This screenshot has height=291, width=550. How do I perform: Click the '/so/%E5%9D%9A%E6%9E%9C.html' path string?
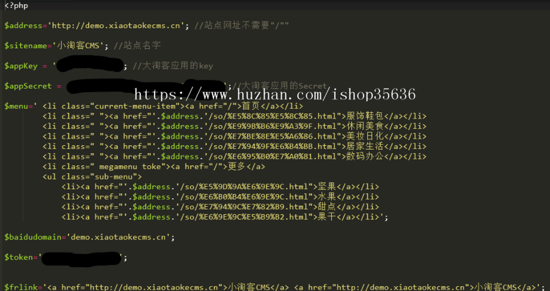(244, 187)
